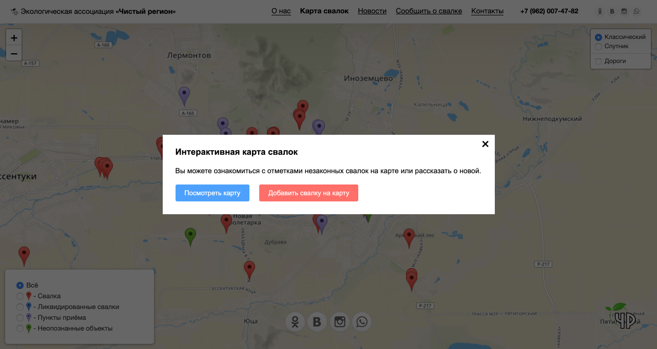Click purple marker below the dialog
Image resolution: width=657 pixels, height=349 pixels.
pos(322,224)
